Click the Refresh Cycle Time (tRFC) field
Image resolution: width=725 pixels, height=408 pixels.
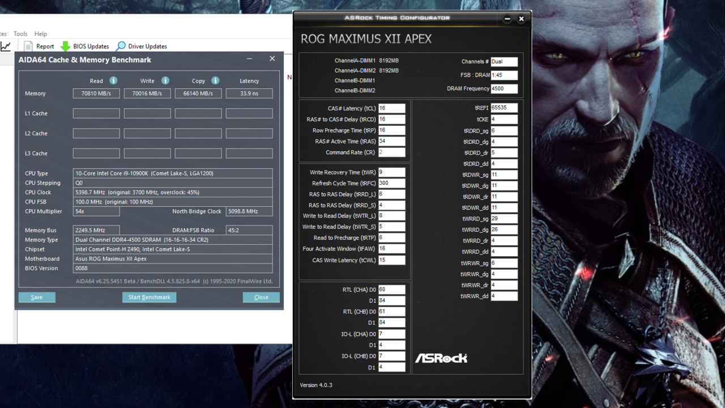click(x=391, y=183)
